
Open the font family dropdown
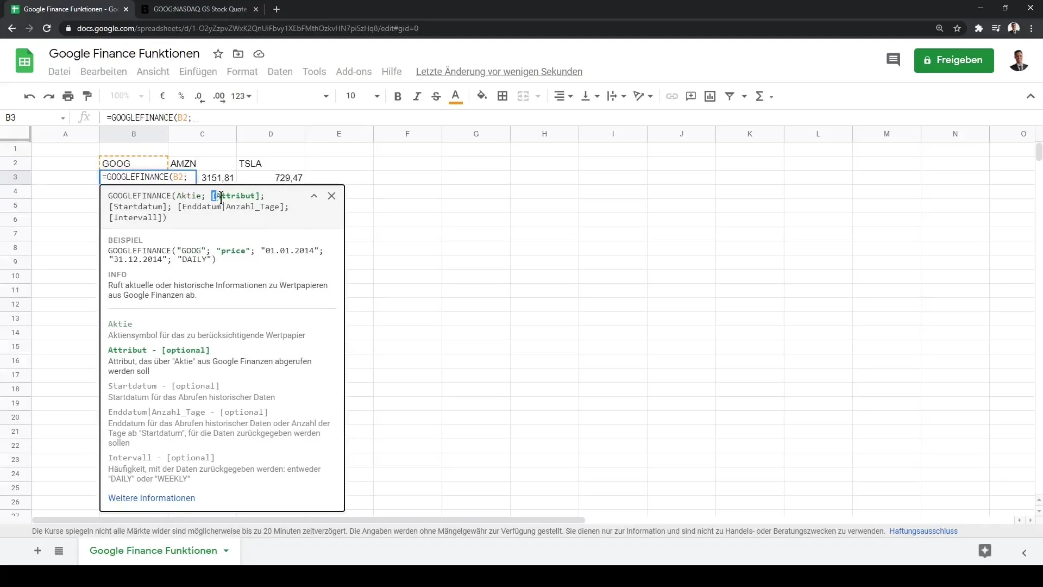click(296, 96)
